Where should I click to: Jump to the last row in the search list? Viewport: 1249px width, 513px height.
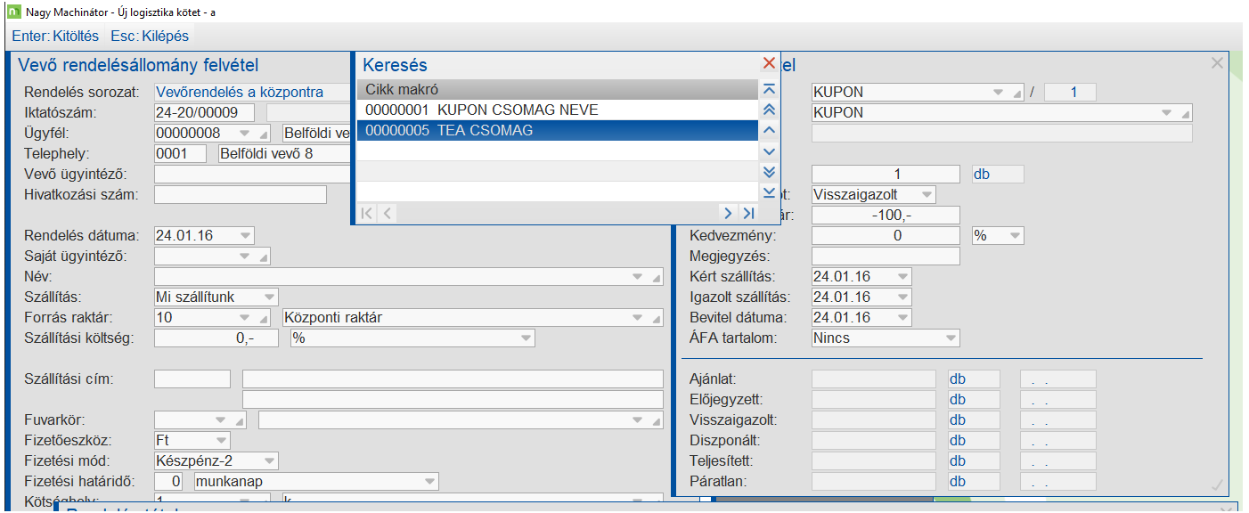coord(770,192)
